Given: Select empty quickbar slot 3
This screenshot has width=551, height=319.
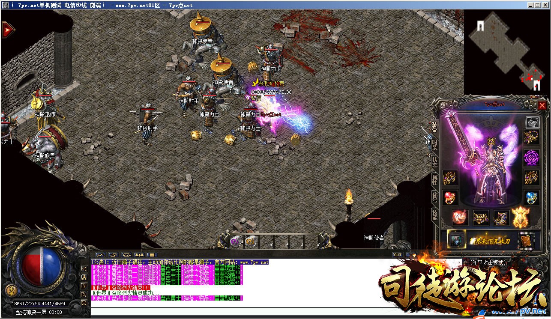Looking at the screenshot, I should 267,241.
